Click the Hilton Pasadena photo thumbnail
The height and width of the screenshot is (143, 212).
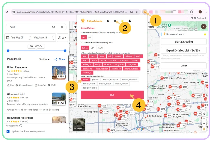click(59, 73)
